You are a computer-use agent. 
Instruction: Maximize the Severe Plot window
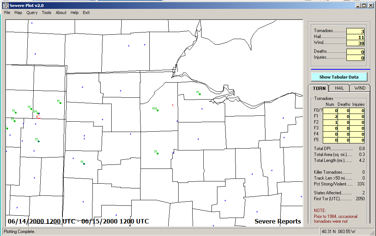coord(364,6)
